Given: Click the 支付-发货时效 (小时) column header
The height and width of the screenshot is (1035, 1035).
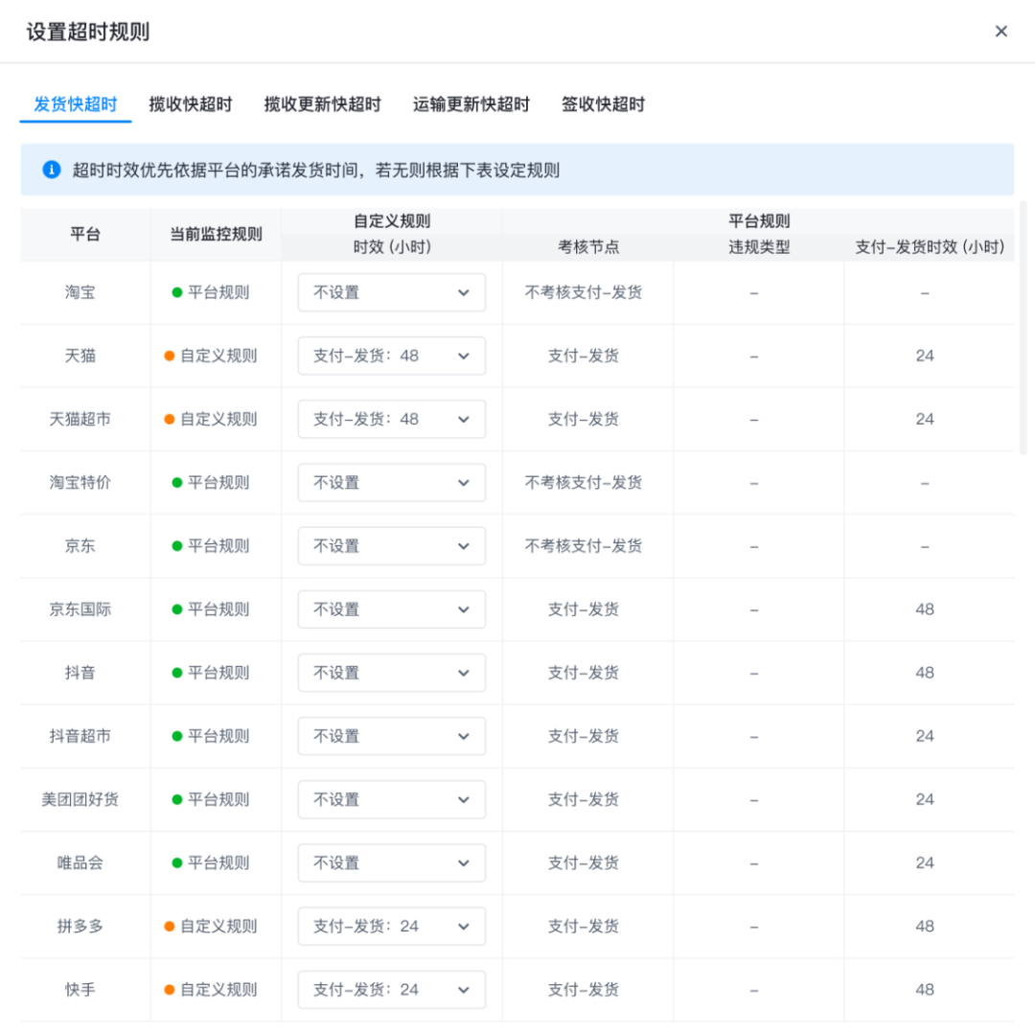Looking at the screenshot, I should (x=930, y=247).
